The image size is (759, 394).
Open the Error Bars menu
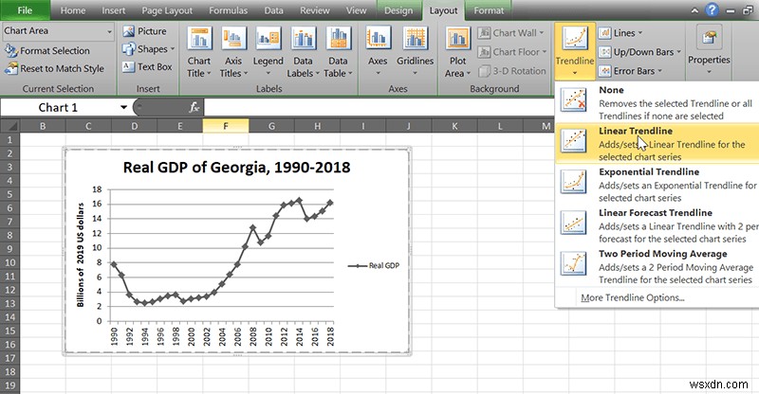[x=630, y=71]
